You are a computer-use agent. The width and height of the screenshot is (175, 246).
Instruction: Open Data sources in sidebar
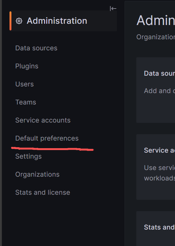tap(36, 48)
